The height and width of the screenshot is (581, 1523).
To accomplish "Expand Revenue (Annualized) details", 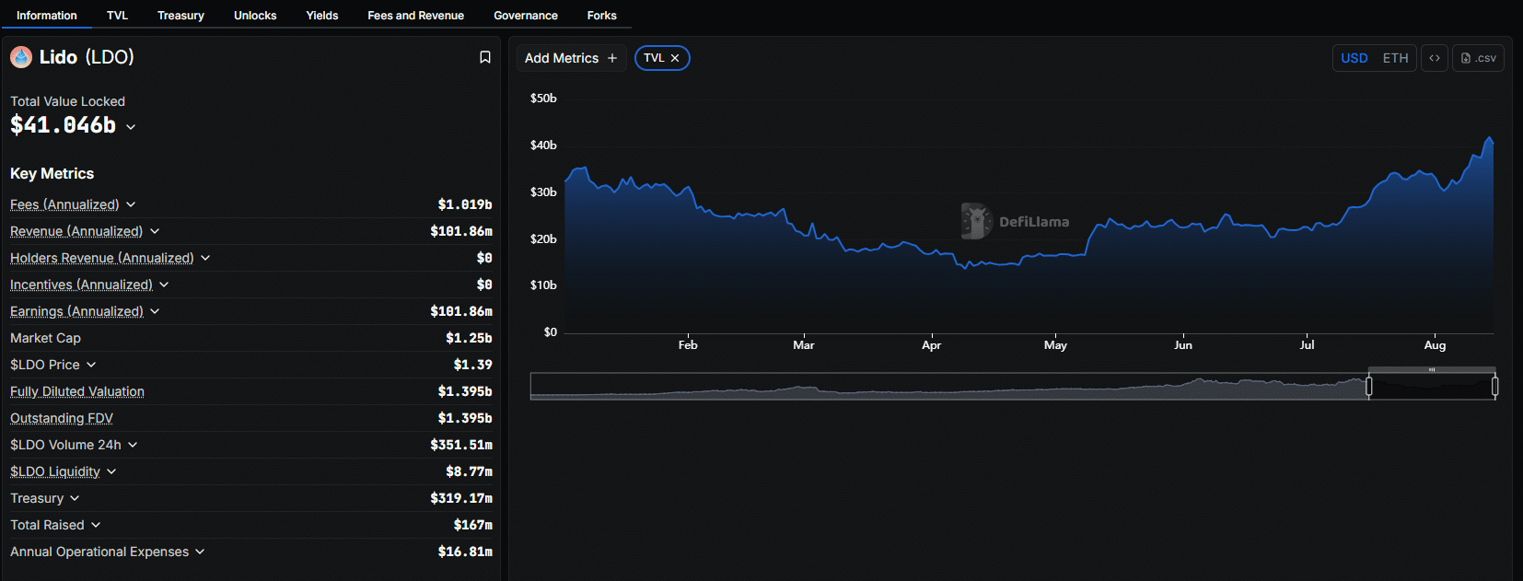I will click(155, 231).
